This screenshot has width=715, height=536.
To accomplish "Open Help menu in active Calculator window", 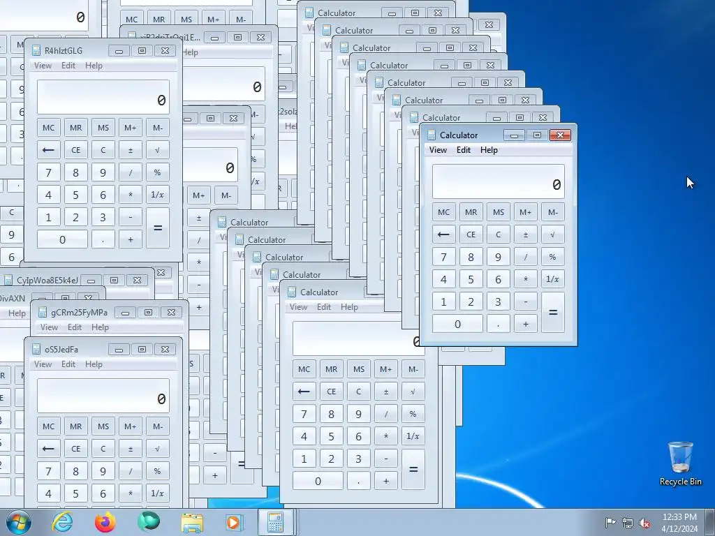I will click(x=489, y=150).
